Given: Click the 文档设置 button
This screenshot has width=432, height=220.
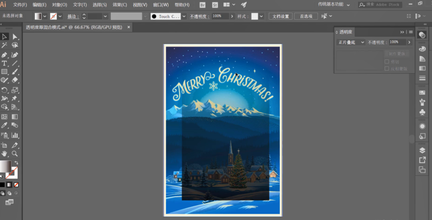Looking at the screenshot, I should pyautogui.click(x=281, y=16).
